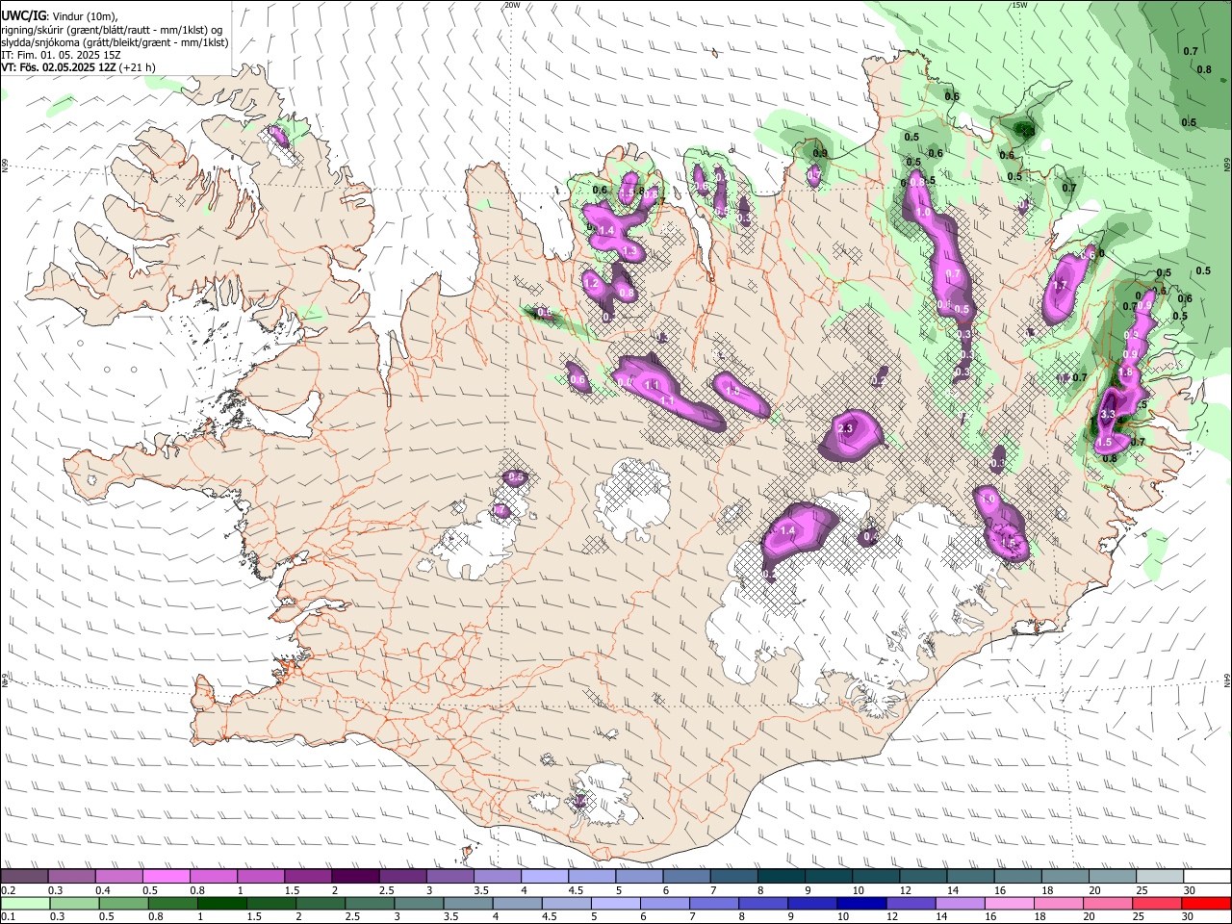
Task: Pick the dark teal 8 swatch, upper scale
Action: (x=780, y=877)
